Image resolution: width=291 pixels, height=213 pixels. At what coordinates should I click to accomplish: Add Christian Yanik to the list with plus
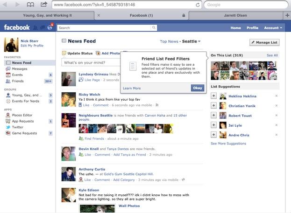213,106
